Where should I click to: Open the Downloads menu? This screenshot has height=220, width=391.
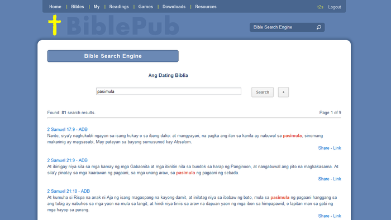174,7
